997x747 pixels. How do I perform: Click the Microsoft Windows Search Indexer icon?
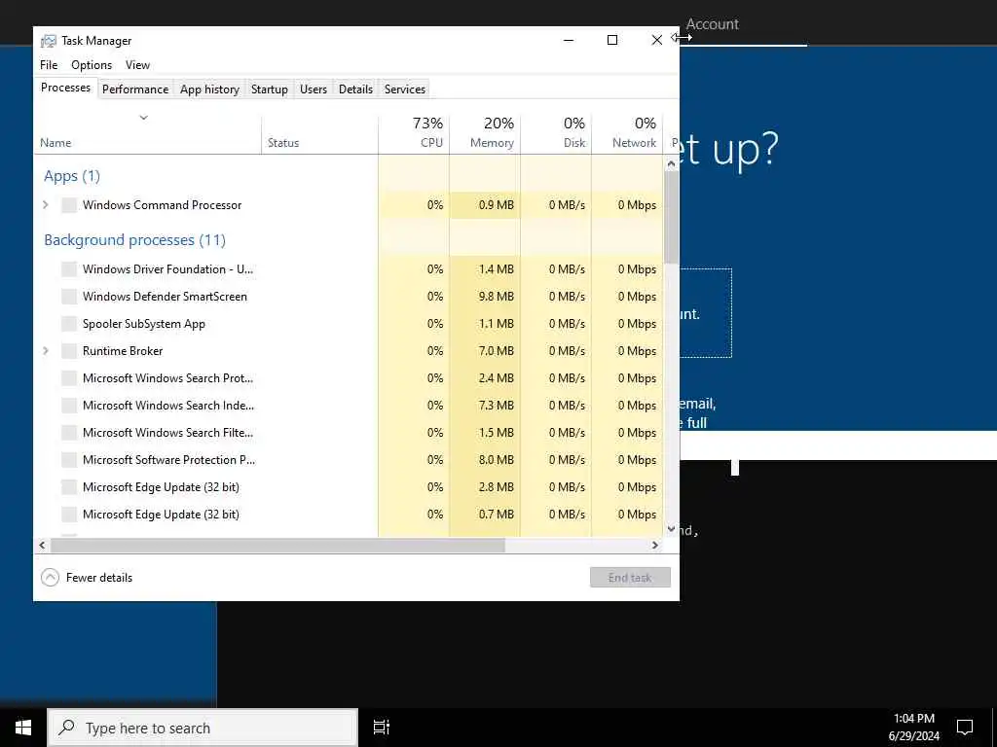[x=69, y=406]
